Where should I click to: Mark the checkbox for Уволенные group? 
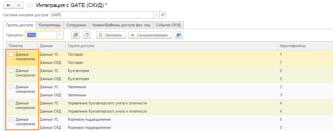[x=11, y=87]
